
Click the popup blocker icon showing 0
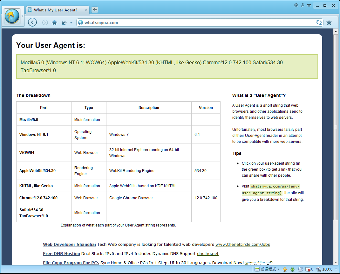tap(309, 269)
